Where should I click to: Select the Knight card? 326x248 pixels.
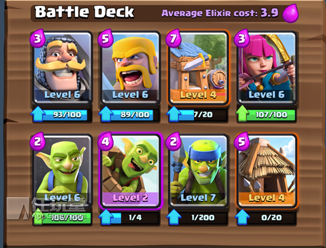[x=62, y=67]
